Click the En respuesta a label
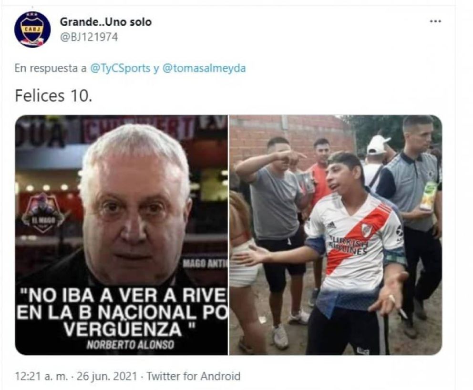The height and width of the screenshot is (390, 473). (x=51, y=69)
